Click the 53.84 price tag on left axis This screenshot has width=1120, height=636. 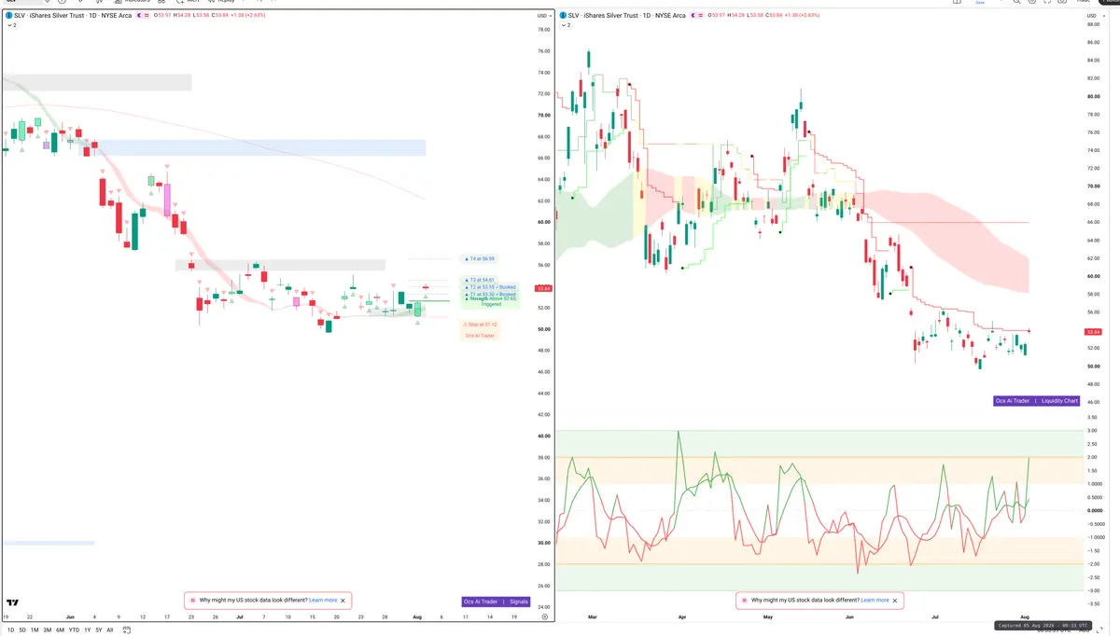(x=542, y=288)
